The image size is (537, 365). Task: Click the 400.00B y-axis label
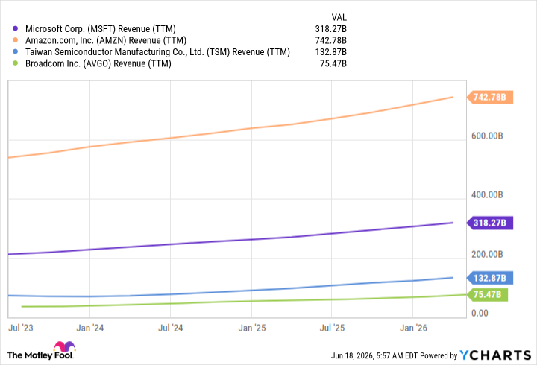[x=487, y=195]
